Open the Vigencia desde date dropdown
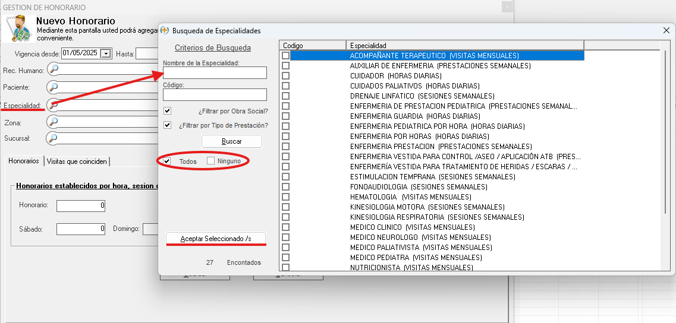 tap(106, 53)
